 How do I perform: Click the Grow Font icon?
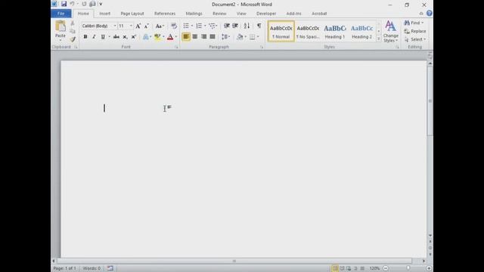pyautogui.click(x=138, y=26)
